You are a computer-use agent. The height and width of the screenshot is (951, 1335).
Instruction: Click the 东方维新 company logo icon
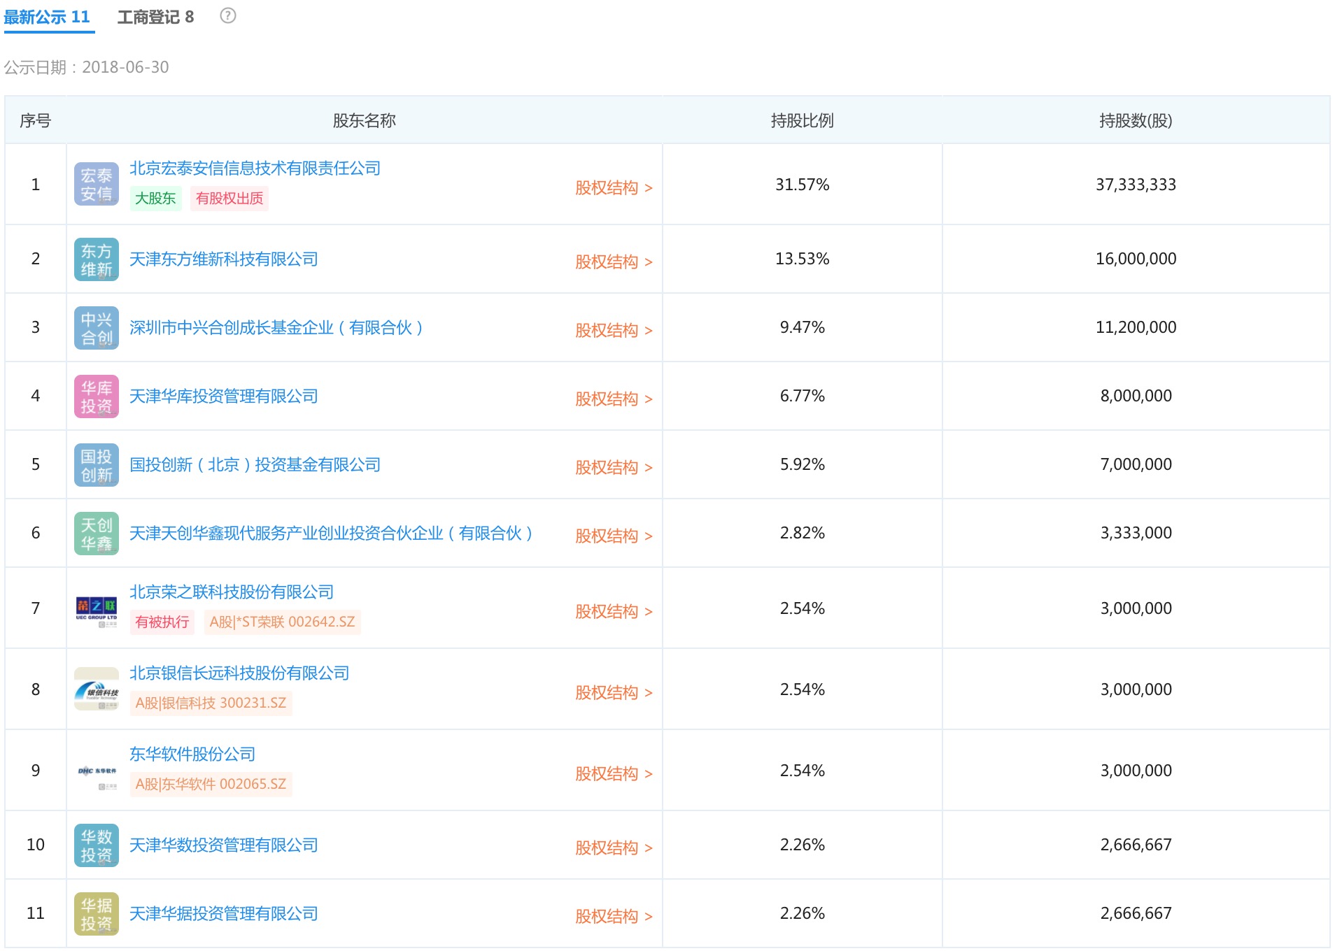coord(97,259)
